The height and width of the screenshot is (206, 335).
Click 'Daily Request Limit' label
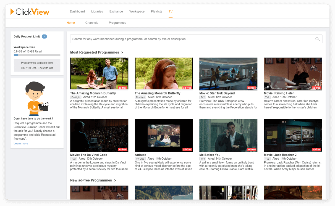tap(27, 36)
